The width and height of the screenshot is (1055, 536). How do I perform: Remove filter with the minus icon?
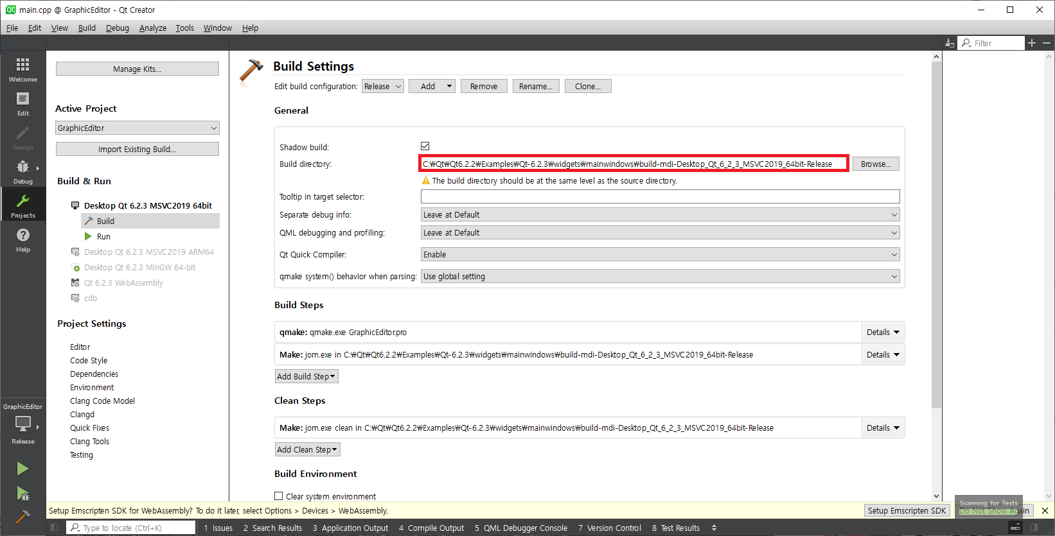point(1047,43)
